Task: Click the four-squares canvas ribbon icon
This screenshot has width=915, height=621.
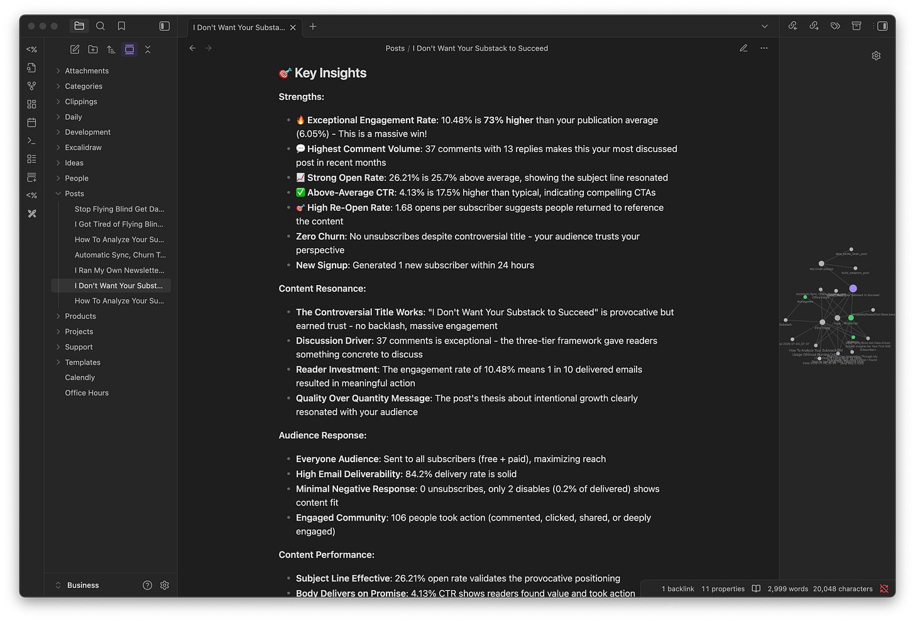Action: (x=31, y=104)
